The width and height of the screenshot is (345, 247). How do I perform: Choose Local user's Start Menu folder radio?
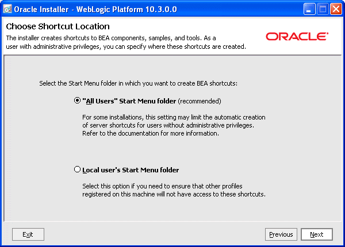[x=77, y=169]
